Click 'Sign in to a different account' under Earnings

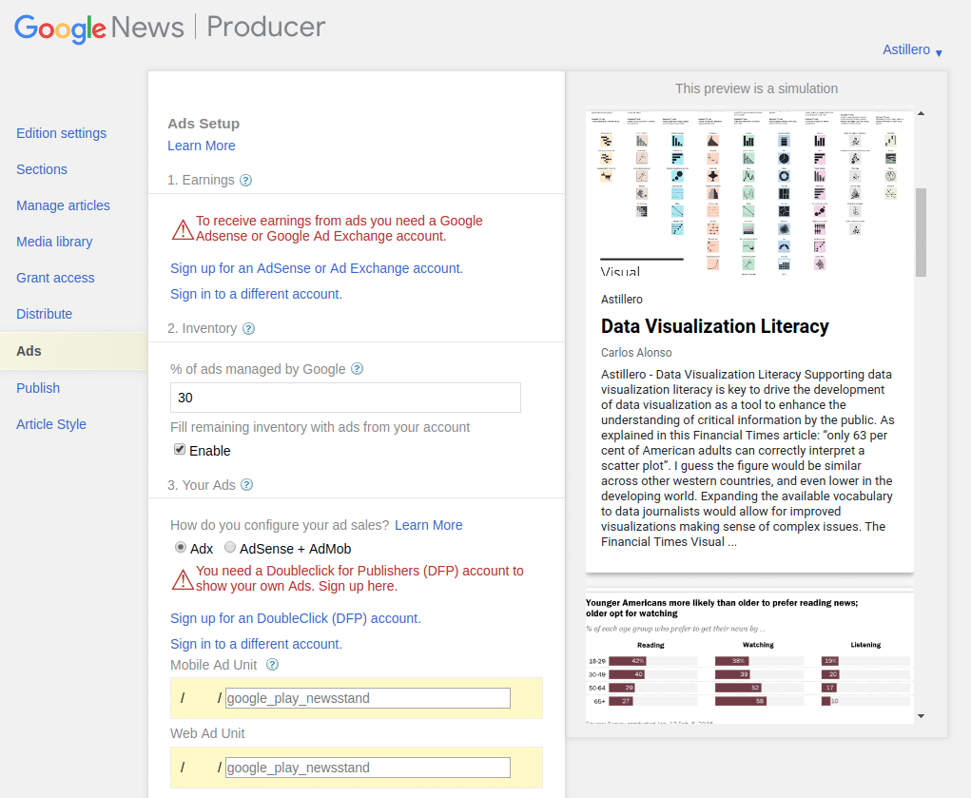257,294
